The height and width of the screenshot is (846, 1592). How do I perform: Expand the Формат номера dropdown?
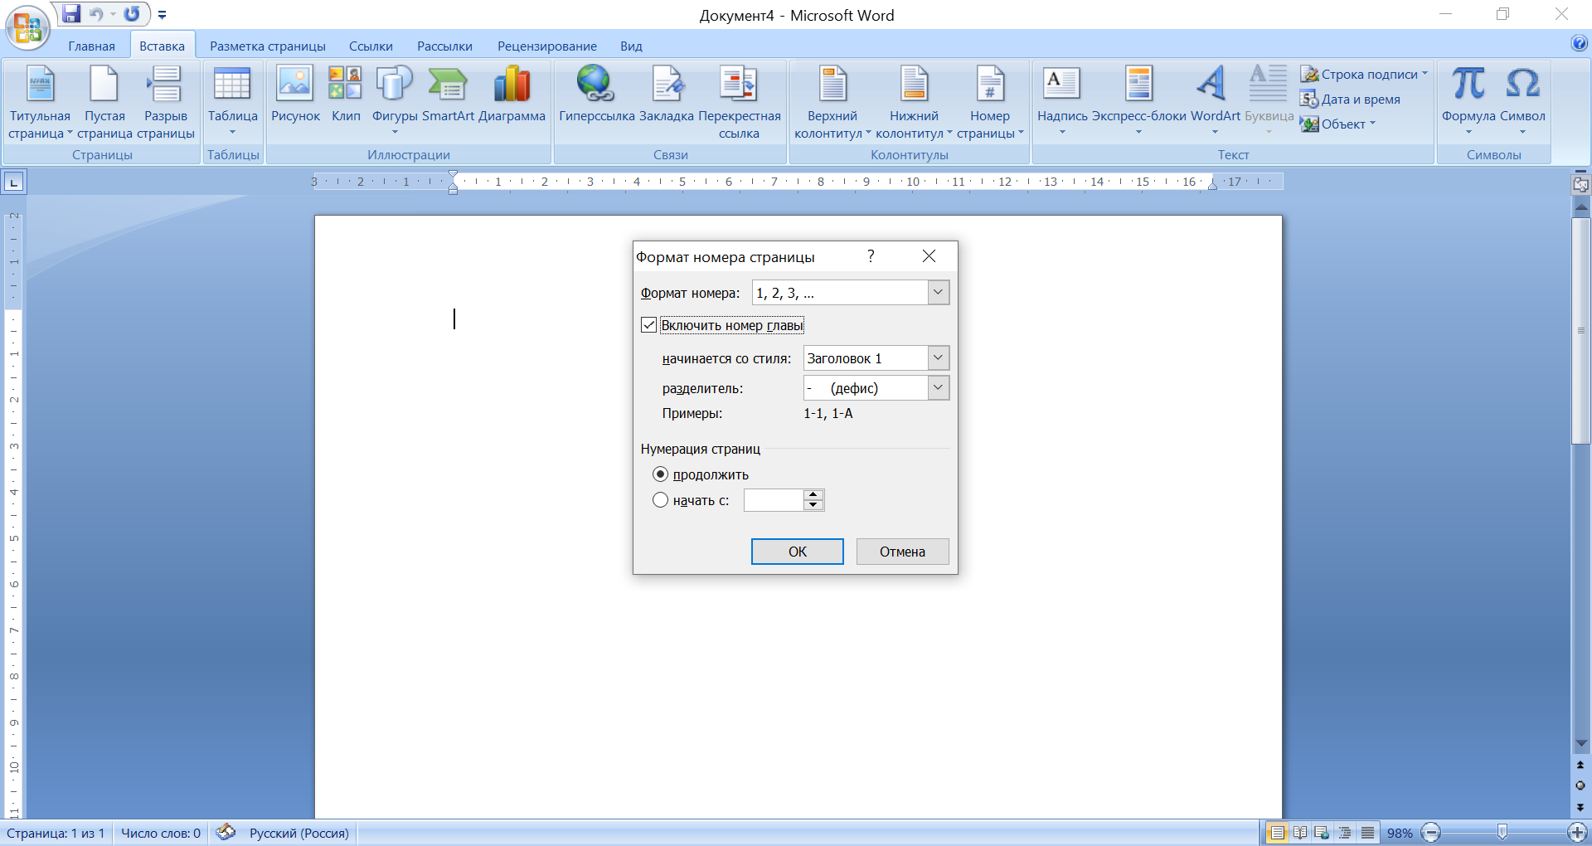[938, 292]
